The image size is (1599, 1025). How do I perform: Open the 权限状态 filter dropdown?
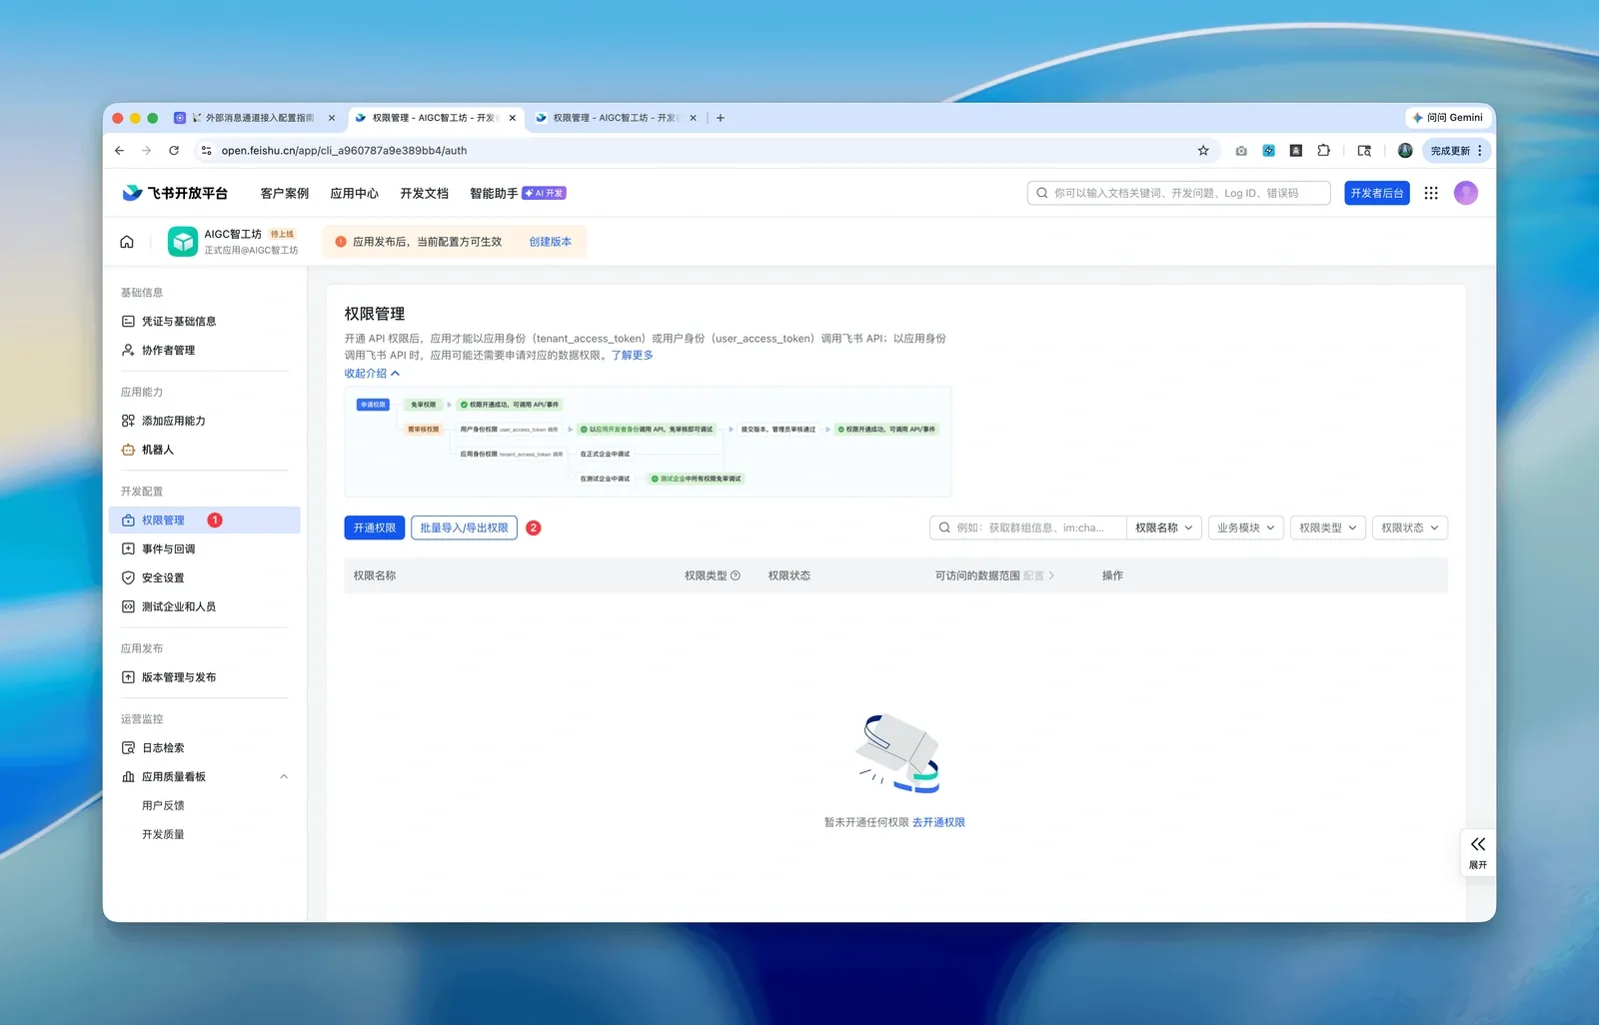pyautogui.click(x=1410, y=527)
